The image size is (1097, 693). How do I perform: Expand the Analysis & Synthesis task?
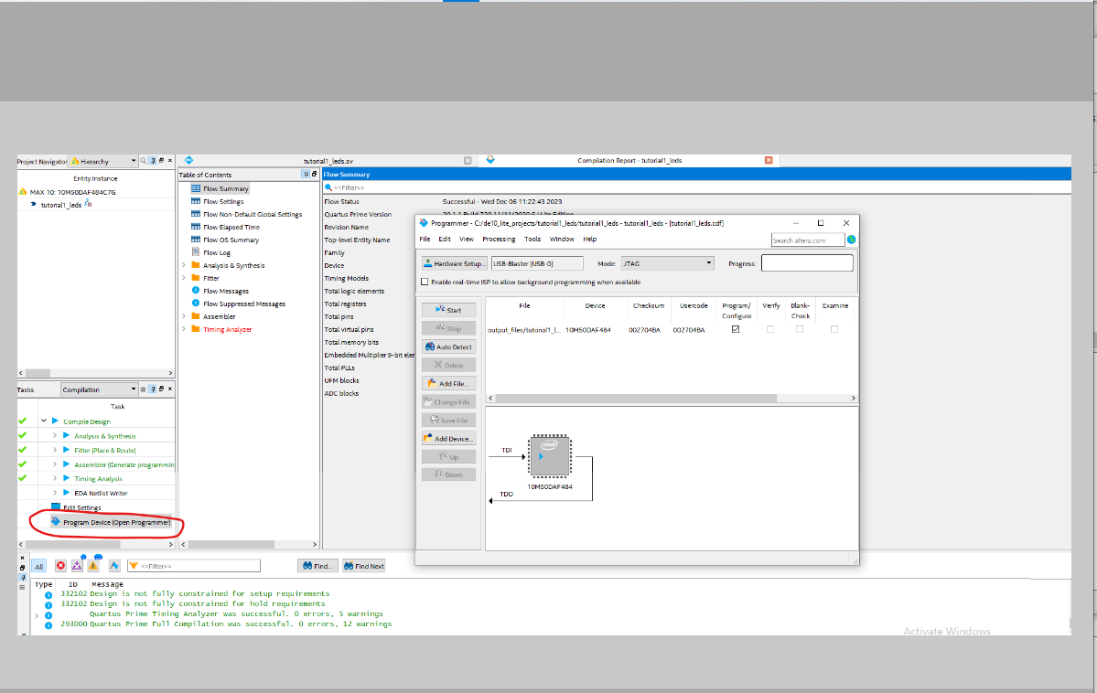point(55,436)
